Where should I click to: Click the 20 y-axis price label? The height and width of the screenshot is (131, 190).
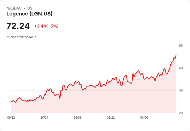[x=181, y=113]
